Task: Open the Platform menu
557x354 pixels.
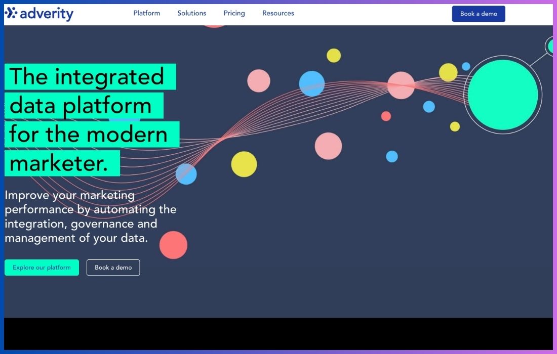Action: pyautogui.click(x=146, y=13)
